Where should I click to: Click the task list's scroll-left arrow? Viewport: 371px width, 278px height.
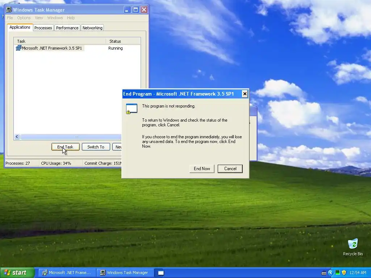(x=17, y=136)
